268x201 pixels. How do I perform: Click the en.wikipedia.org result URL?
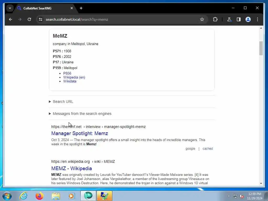(x=83, y=161)
